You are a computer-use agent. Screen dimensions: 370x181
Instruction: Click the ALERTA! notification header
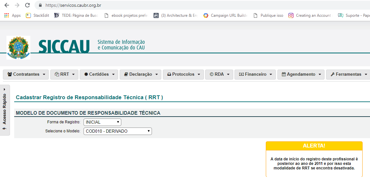click(x=314, y=146)
